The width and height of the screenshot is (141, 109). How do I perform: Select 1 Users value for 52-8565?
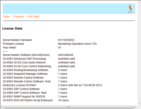coord(62,89)
